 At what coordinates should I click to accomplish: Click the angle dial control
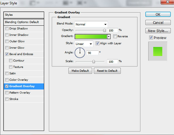[80, 53]
